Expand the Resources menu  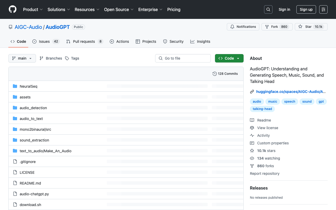tap(87, 9)
